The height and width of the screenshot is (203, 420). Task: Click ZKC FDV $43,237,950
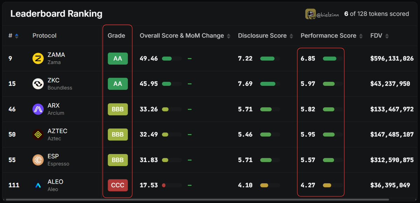pos(390,84)
